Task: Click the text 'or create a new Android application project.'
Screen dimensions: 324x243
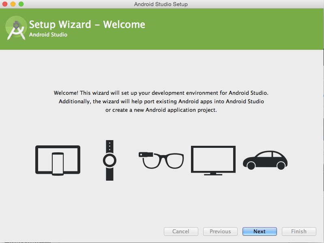Action: pyautogui.click(x=161, y=110)
